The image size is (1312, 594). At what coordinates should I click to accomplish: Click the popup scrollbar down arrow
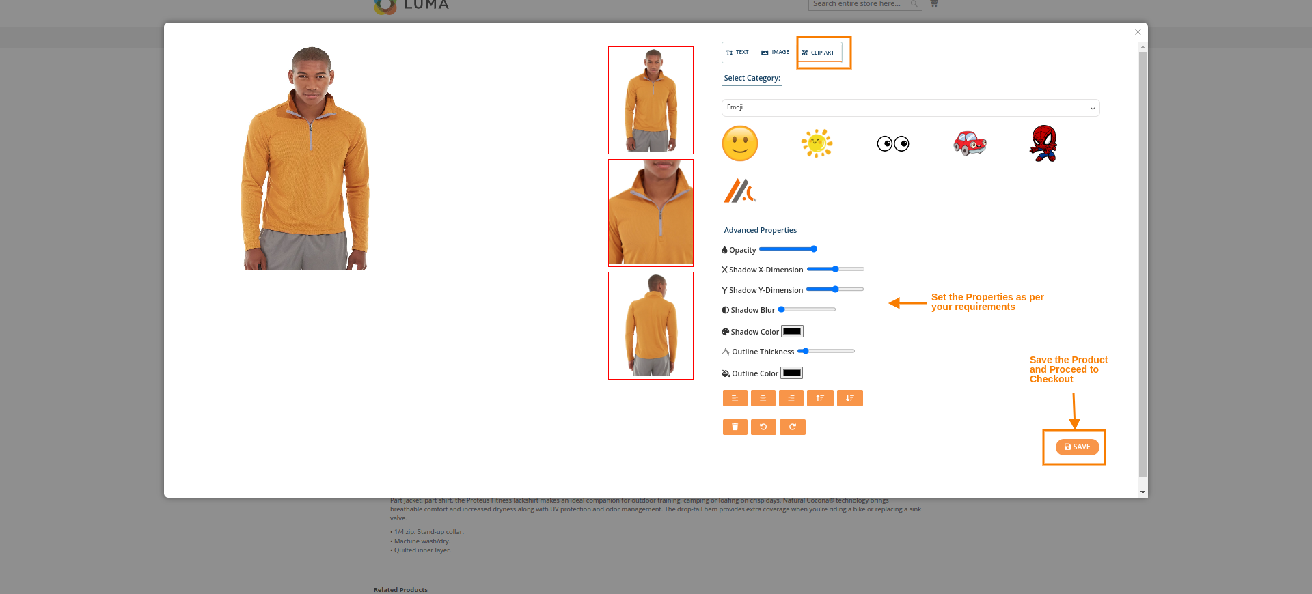[1143, 492]
